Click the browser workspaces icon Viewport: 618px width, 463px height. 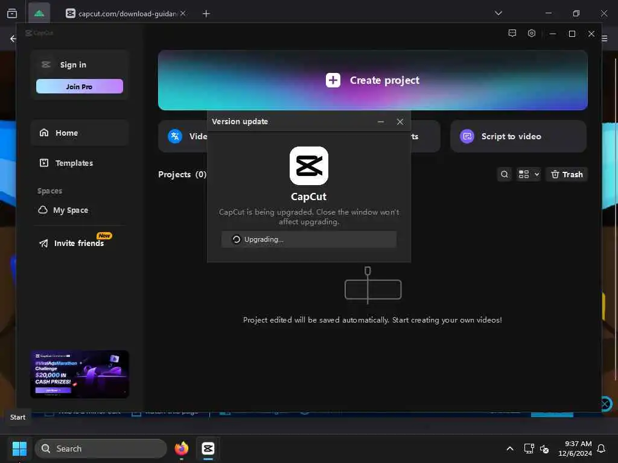[12, 13]
